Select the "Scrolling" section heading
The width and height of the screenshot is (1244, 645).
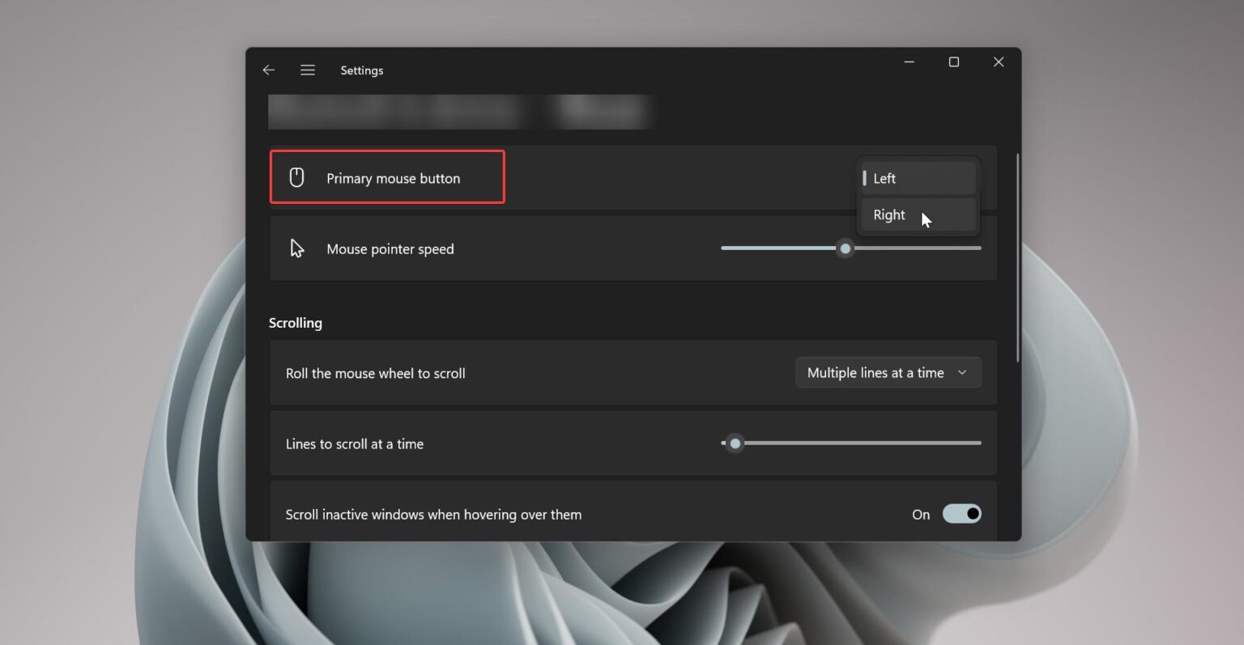(295, 322)
